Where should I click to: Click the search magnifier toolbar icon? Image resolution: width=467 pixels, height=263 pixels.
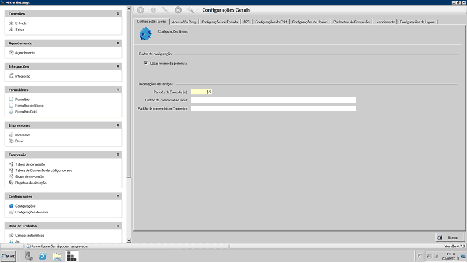click(191, 10)
